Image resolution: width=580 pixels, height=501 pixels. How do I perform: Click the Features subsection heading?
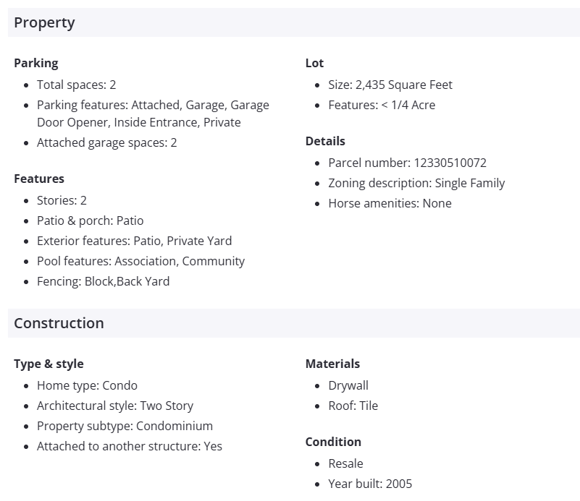[x=39, y=179]
